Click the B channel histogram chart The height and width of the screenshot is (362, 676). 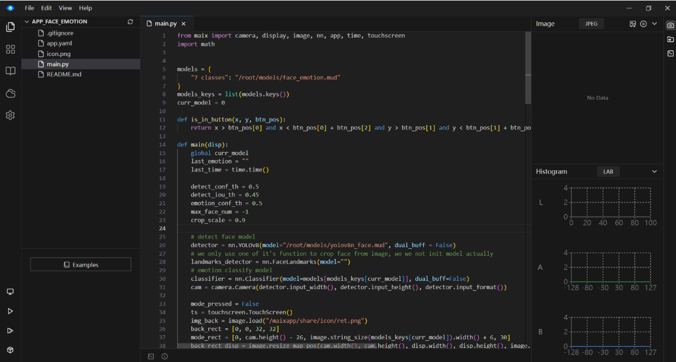(610, 332)
